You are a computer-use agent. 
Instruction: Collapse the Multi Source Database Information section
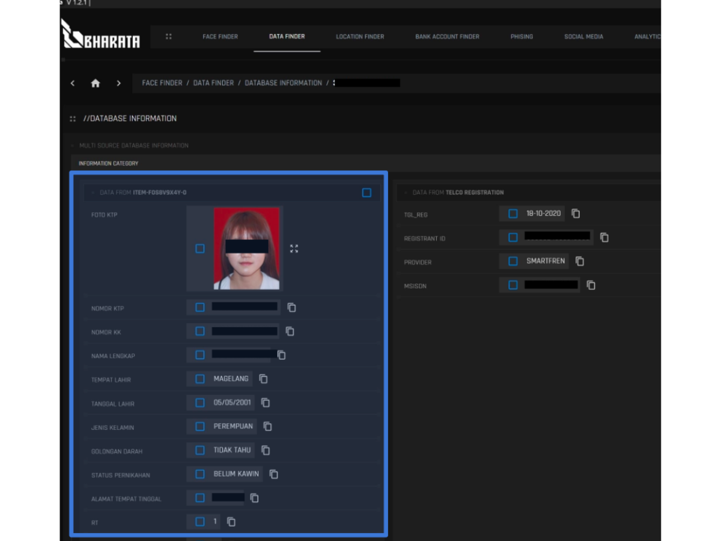pyautogui.click(x=73, y=145)
